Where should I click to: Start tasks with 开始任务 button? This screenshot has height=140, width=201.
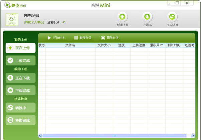click(56, 38)
